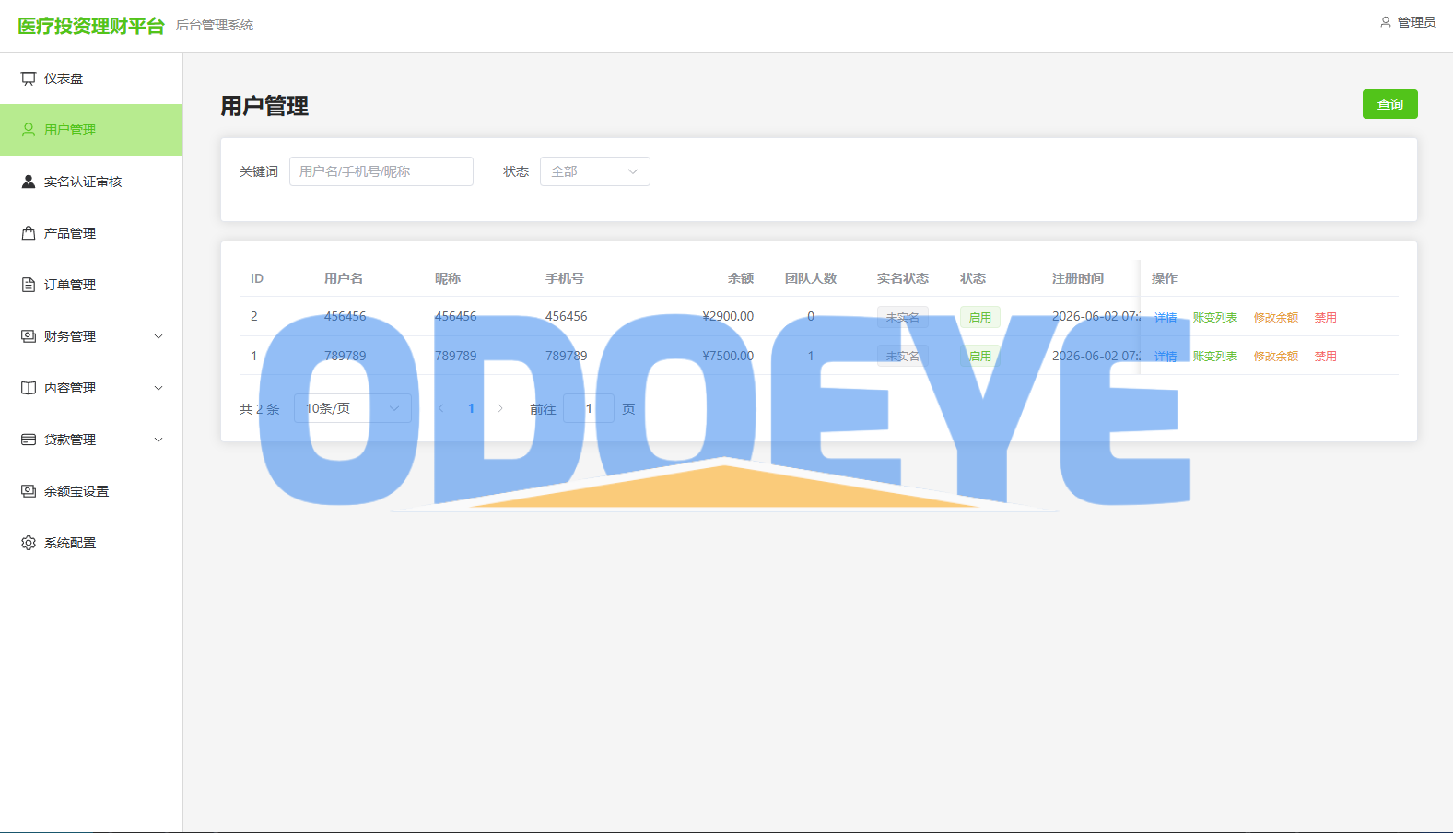Image resolution: width=1453 pixels, height=833 pixels.
Task: Click the admin avatar icon in header
Action: pyautogui.click(x=1386, y=22)
